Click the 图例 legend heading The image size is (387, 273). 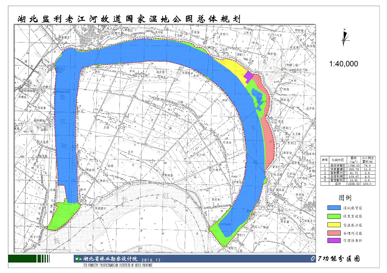tap(345, 198)
